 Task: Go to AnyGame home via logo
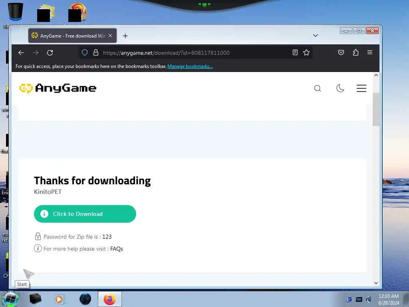point(58,88)
